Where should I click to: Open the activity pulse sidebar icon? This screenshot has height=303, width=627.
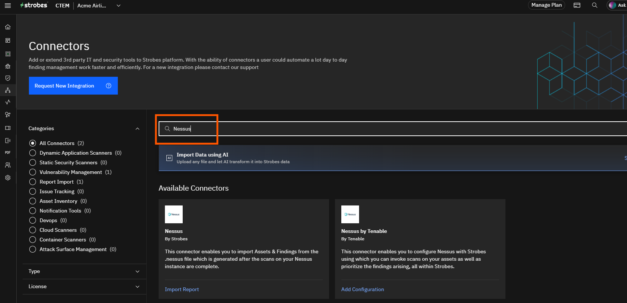(x=8, y=102)
